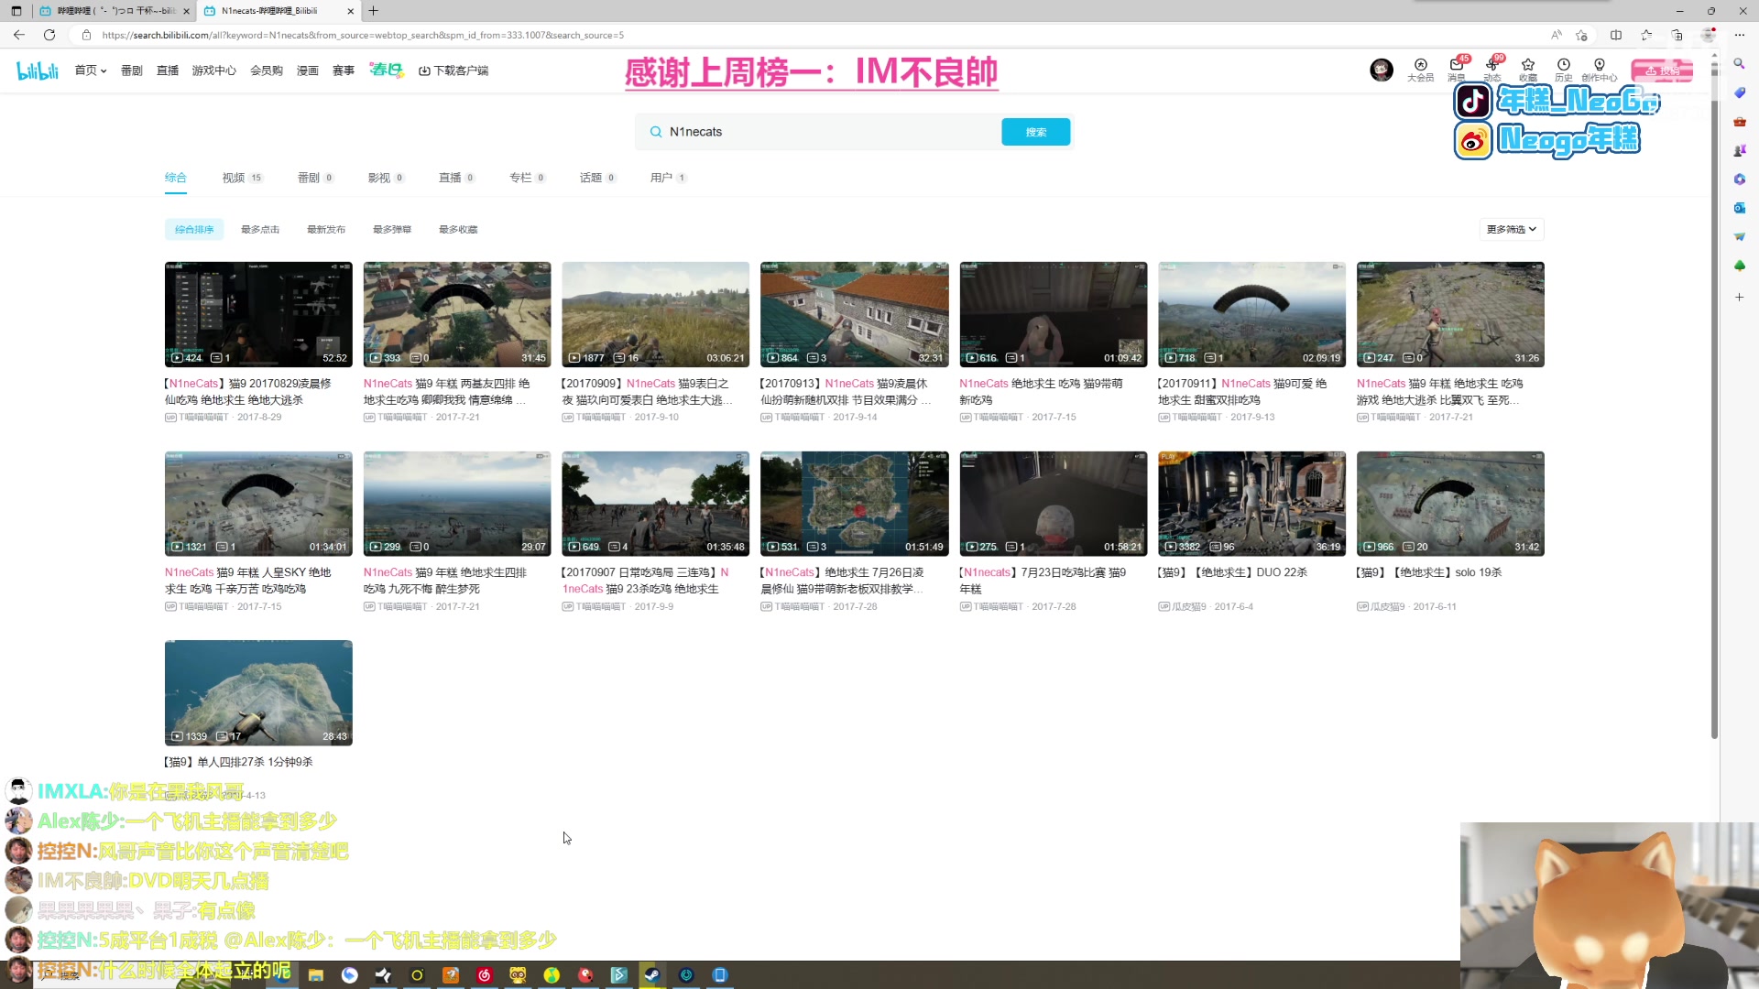The width and height of the screenshot is (1759, 989).
Task: Expand the 首页 dropdown in the header
Action: pyautogui.click(x=91, y=71)
